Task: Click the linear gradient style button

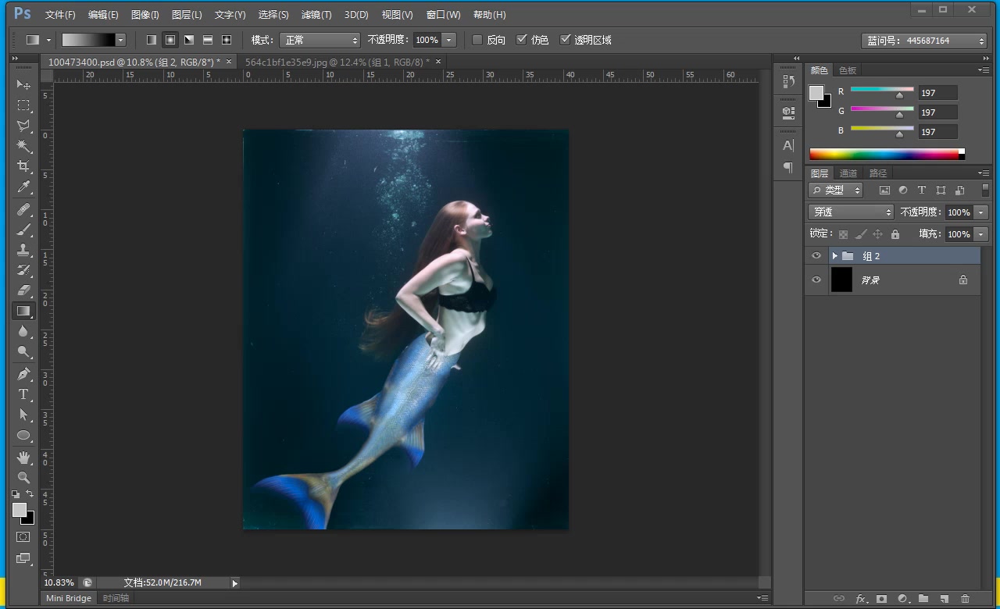Action: coord(152,40)
